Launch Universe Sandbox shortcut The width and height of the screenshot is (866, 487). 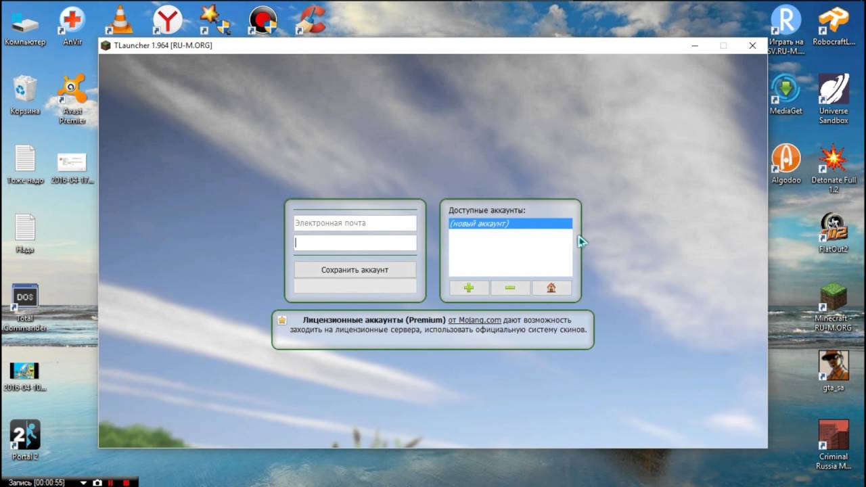coord(834,99)
